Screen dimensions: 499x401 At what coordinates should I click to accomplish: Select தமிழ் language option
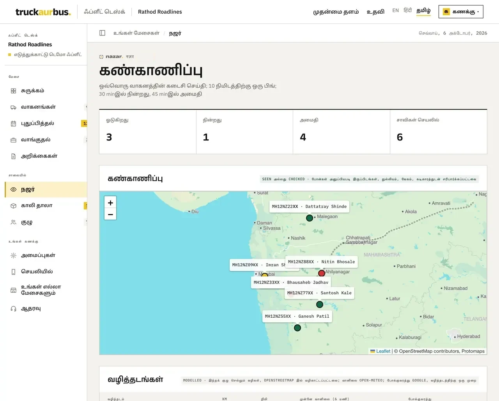click(423, 11)
